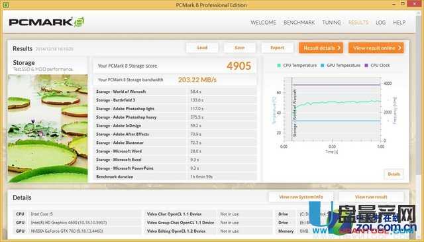Toggle the GPU Temperature legend swatch
The height and width of the screenshot is (242, 424).
[x=323, y=66]
